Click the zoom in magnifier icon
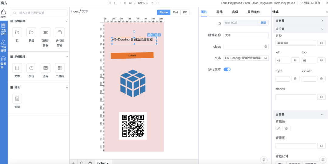The image size is (328, 164). (147, 3)
